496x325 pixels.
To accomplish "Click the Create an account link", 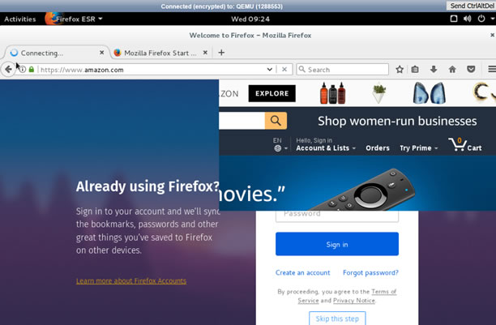I will 302,273.
